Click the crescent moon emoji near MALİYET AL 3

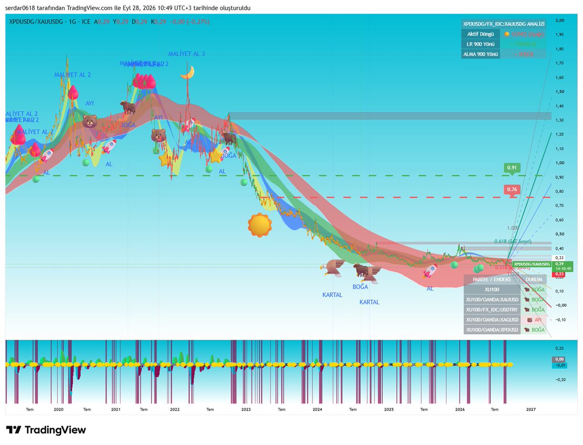coord(188,72)
